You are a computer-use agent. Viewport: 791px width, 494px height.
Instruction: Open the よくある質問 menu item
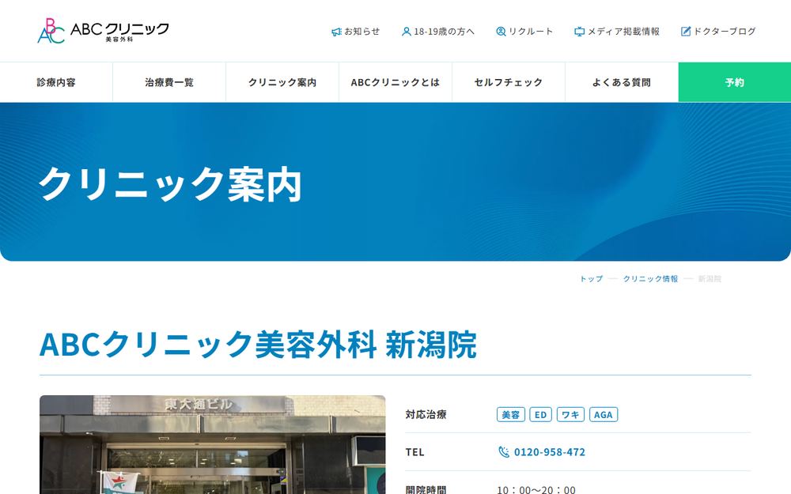coord(622,82)
